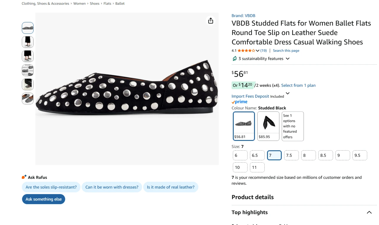The height and width of the screenshot is (225, 379).
Task: Ask Rufus 'Can it be worn with dresses?'
Action: tap(112, 187)
